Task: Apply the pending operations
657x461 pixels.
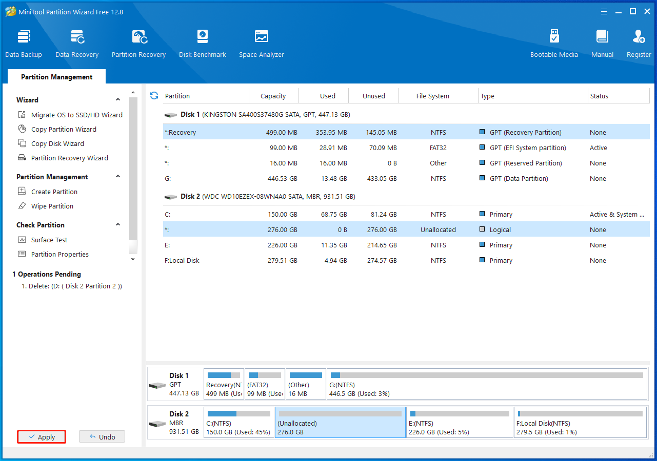Action: point(42,437)
